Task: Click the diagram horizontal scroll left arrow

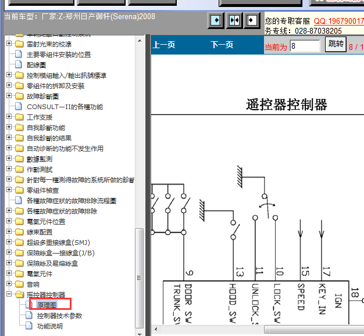Action: click(x=156, y=329)
